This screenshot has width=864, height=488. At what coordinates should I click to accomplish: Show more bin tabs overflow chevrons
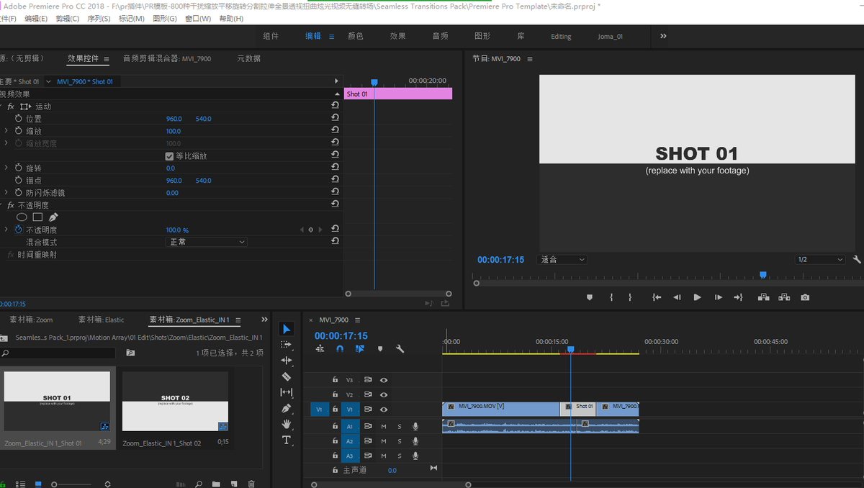264,320
